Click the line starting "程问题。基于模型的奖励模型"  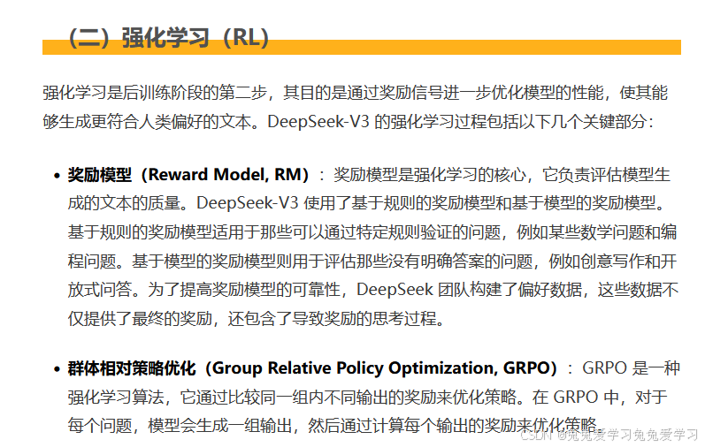tap(372, 261)
